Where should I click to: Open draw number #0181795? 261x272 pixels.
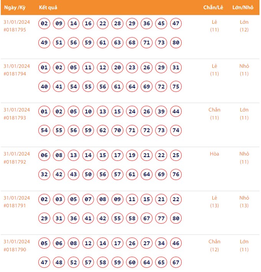(x=15, y=30)
